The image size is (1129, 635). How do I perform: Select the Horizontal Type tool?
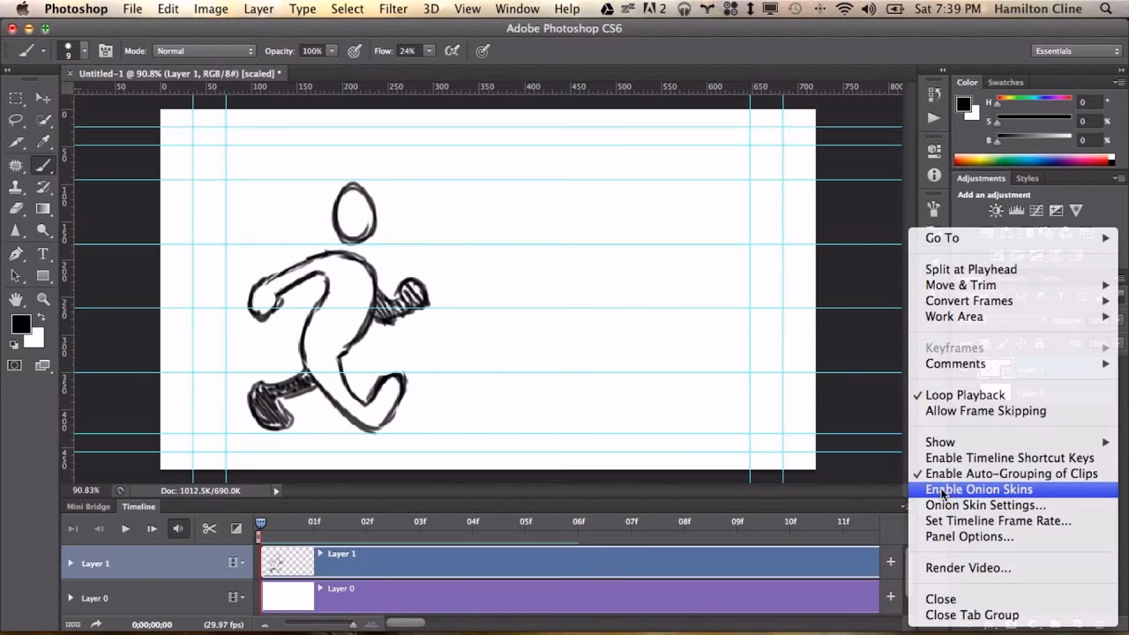(42, 254)
